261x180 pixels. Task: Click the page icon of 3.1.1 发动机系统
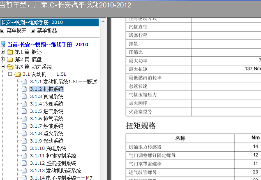[24, 82]
